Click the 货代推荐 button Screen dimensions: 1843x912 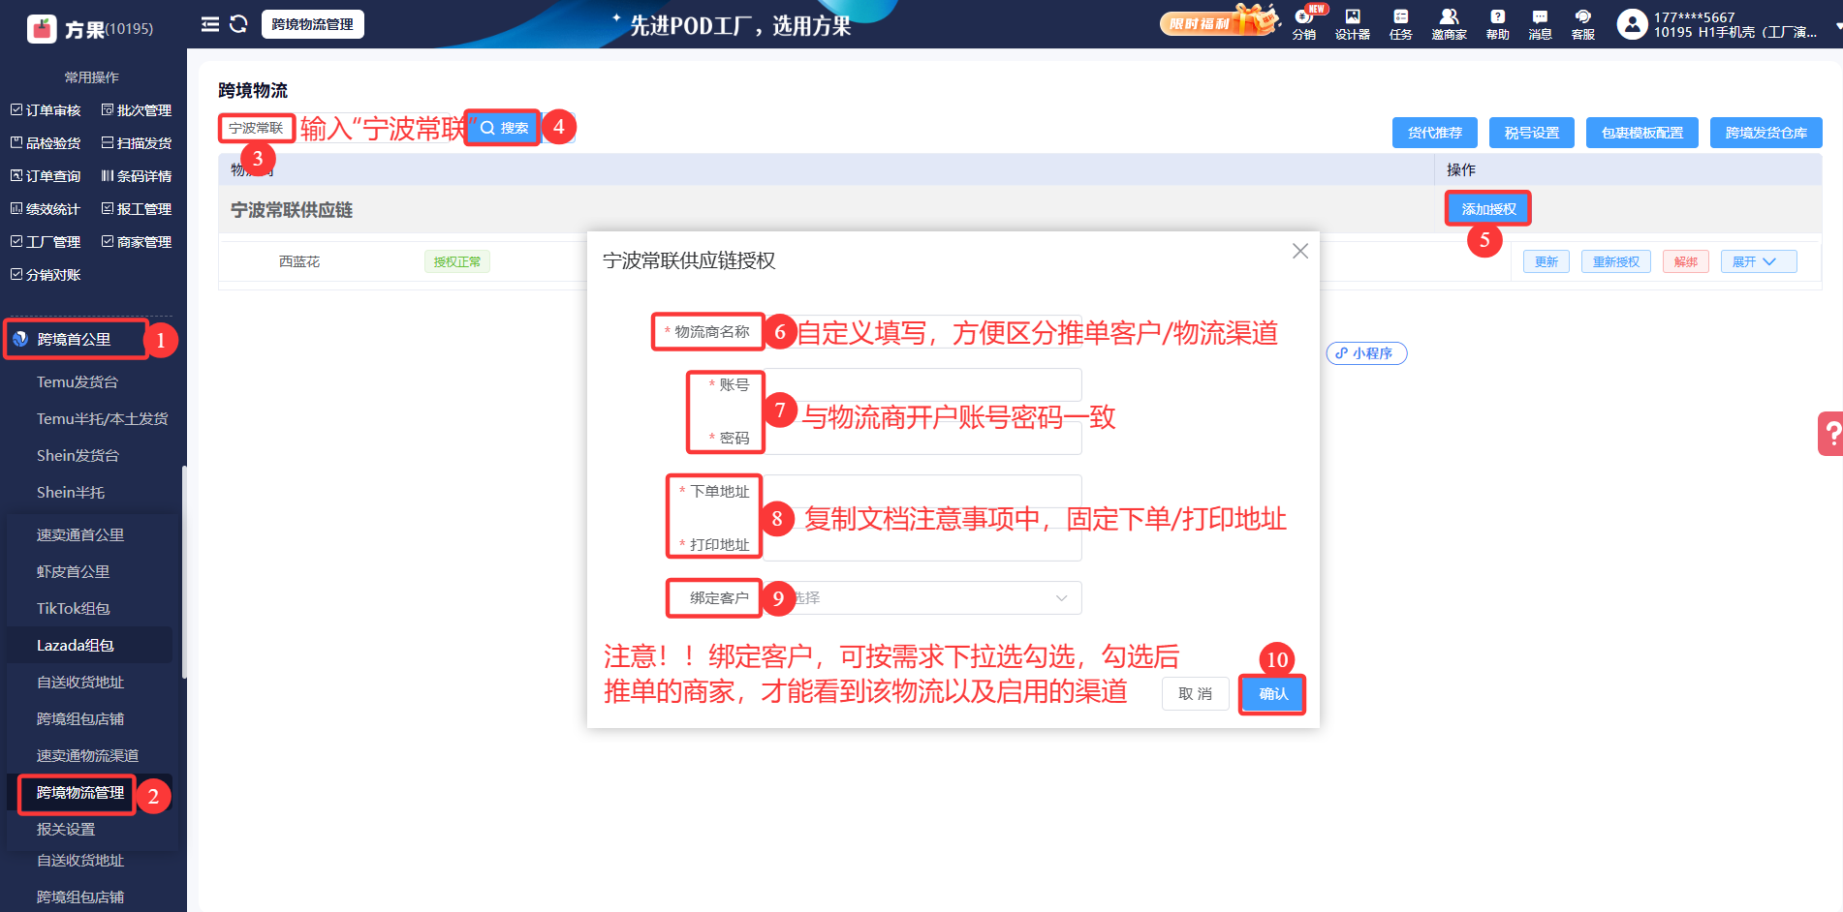1435,133
